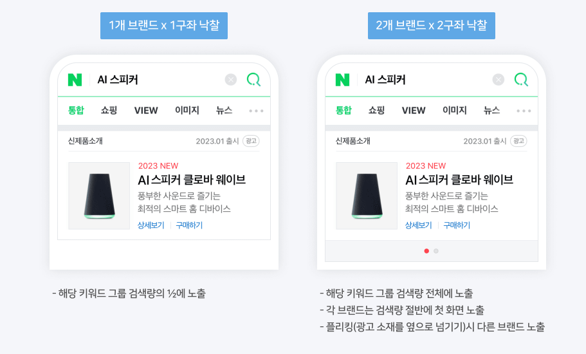Click the Naver logo in right phone
The image size is (586, 354).
click(343, 80)
